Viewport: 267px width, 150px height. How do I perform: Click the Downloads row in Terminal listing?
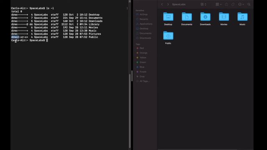click(x=57, y=21)
